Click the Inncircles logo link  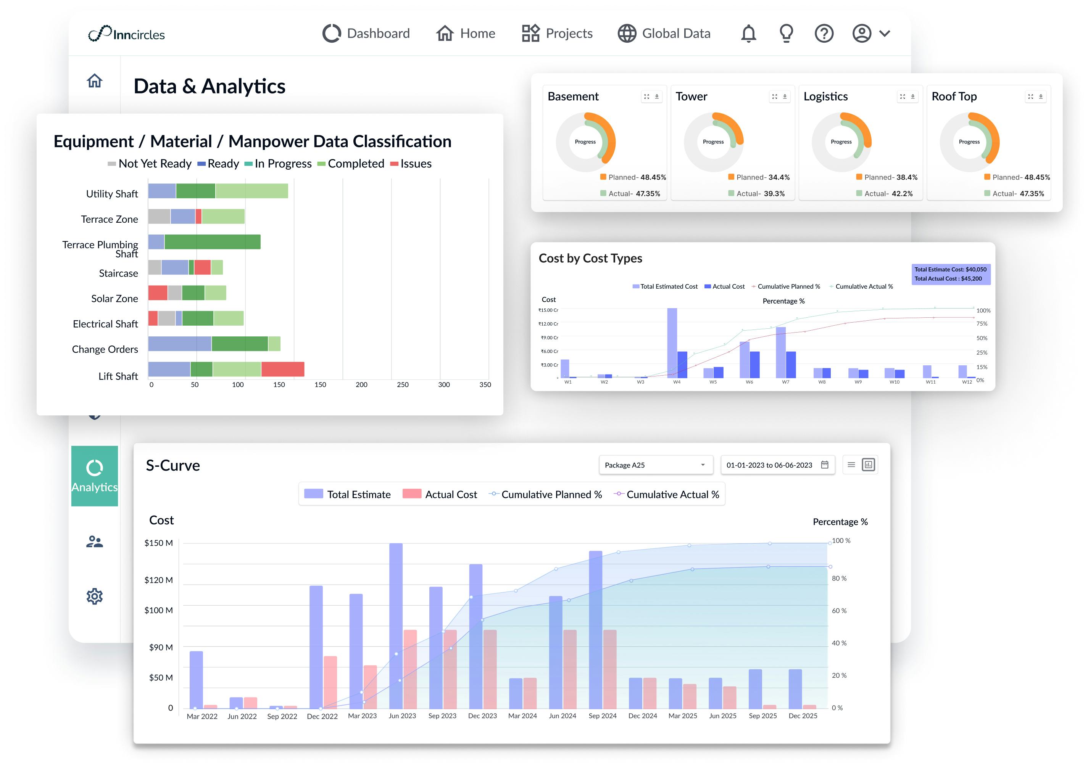(x=127, y=34)
